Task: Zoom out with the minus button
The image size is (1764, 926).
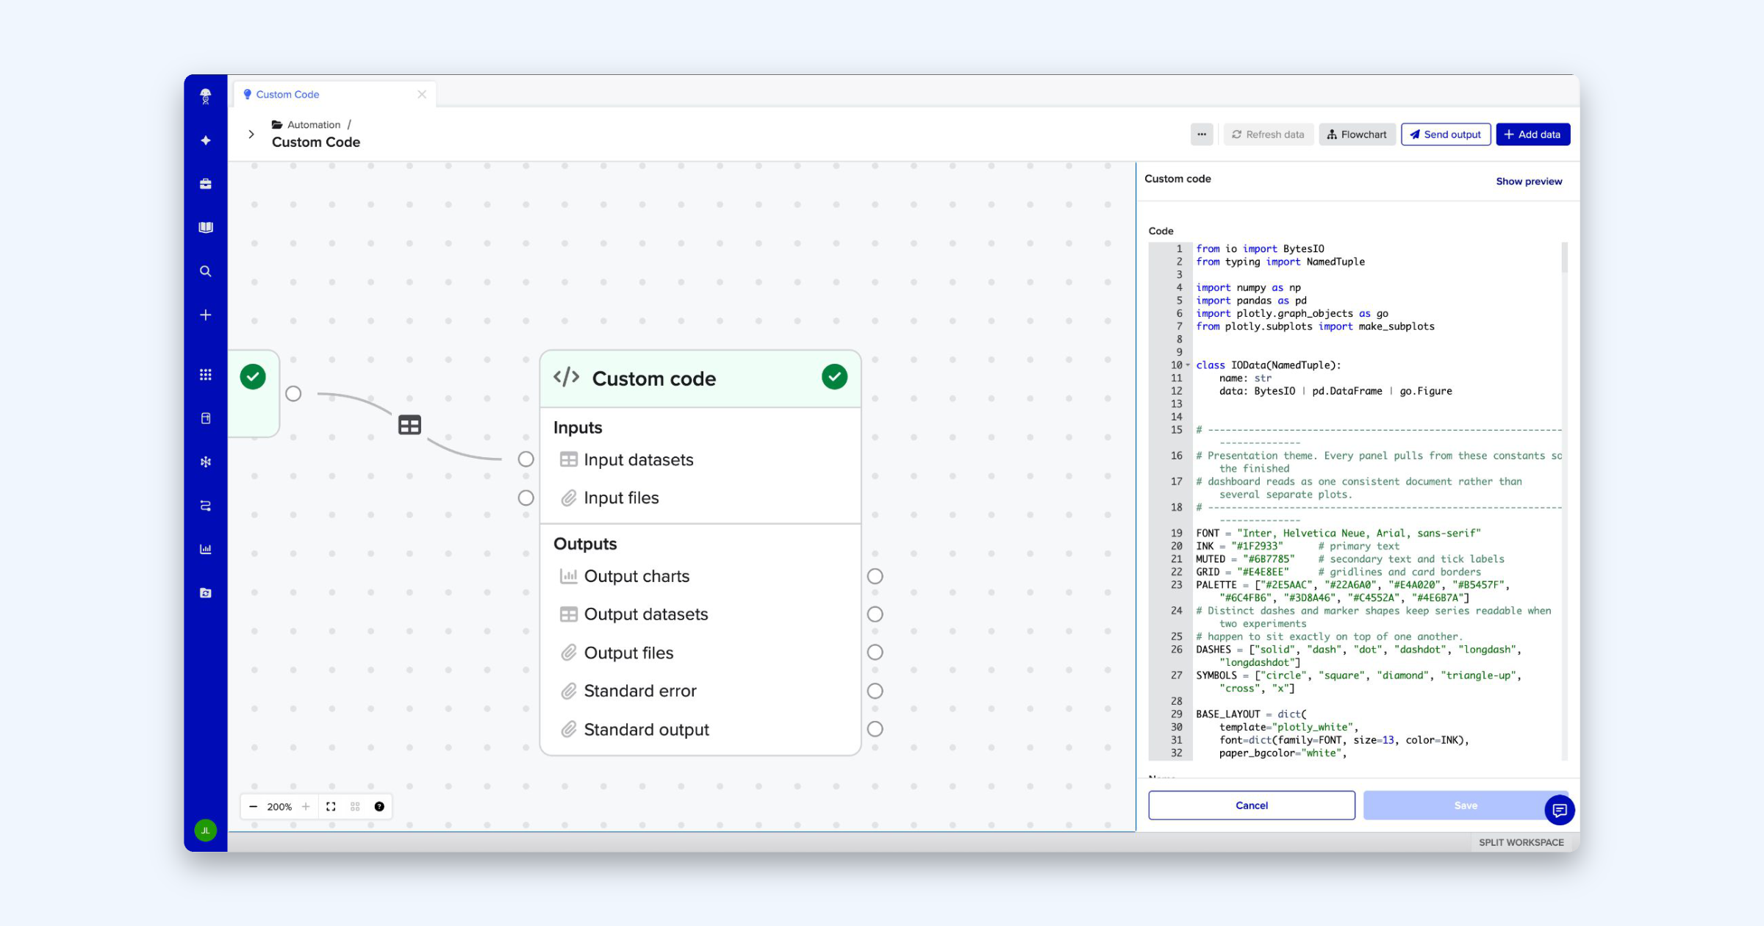Action: [253, 806]
